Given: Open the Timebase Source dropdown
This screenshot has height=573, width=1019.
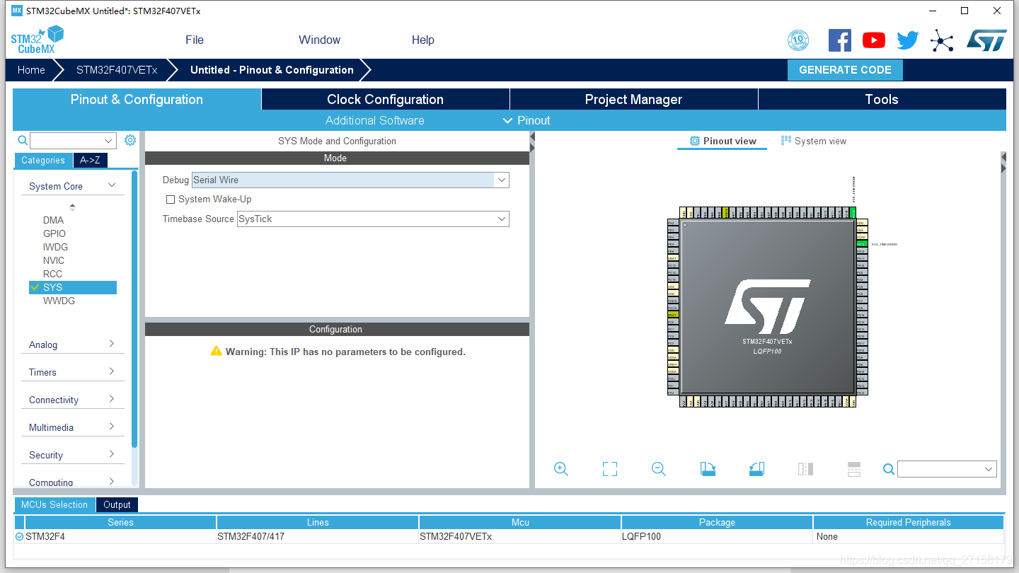Looking at the screenshot, I should click(502, 219).
